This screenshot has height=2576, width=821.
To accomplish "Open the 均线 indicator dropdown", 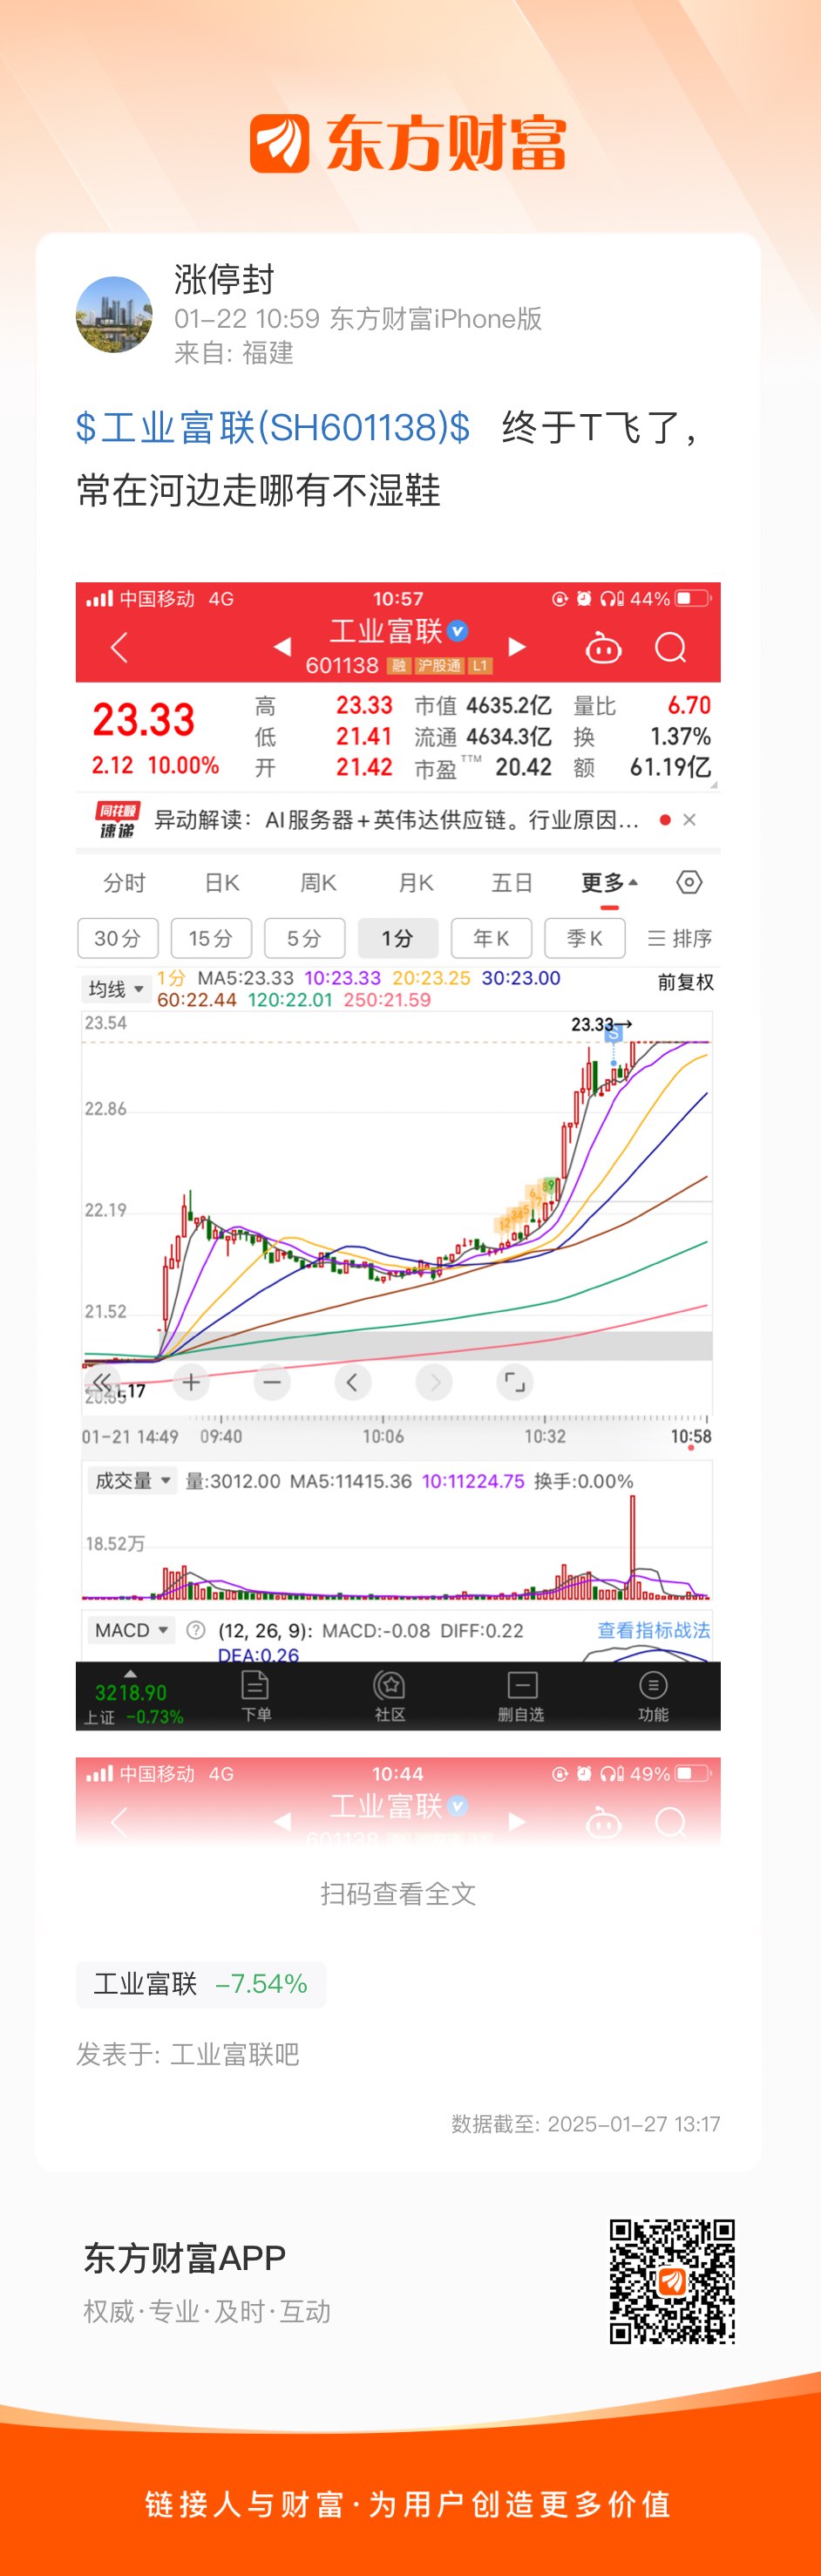I will [116, 989].
